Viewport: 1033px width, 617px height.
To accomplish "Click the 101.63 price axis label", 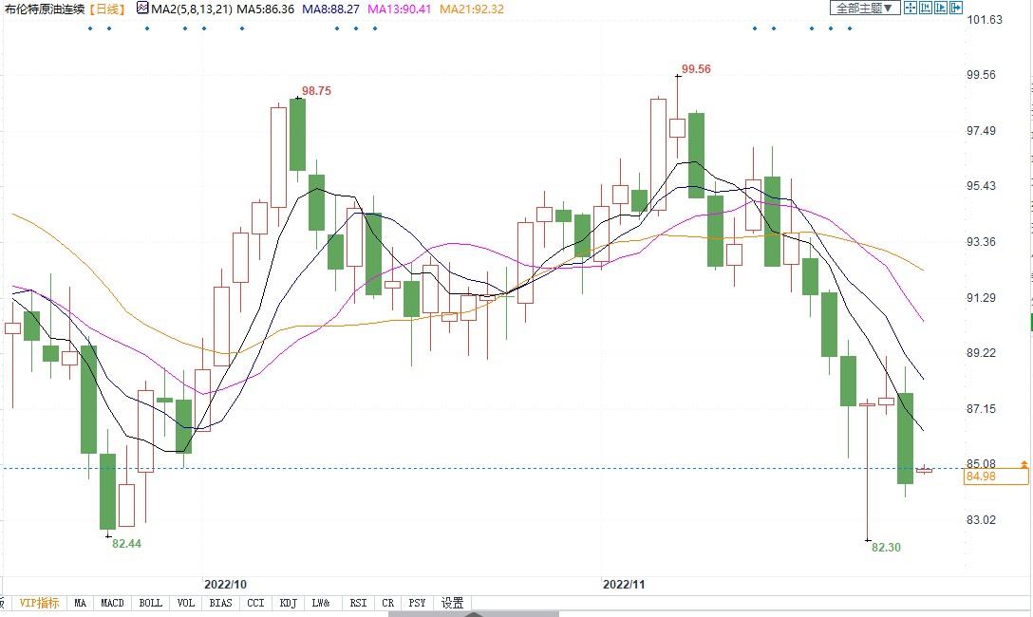I will pyautogui.click(x=985, y=20).
